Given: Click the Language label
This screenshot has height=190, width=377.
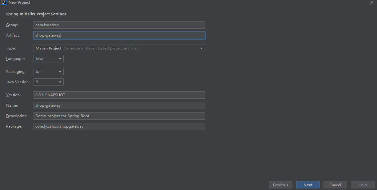Looking at the screenshot, I should click(x=15, y=59).
